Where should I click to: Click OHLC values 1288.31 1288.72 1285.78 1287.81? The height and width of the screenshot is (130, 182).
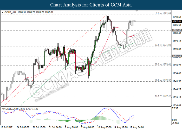point(35,12)
